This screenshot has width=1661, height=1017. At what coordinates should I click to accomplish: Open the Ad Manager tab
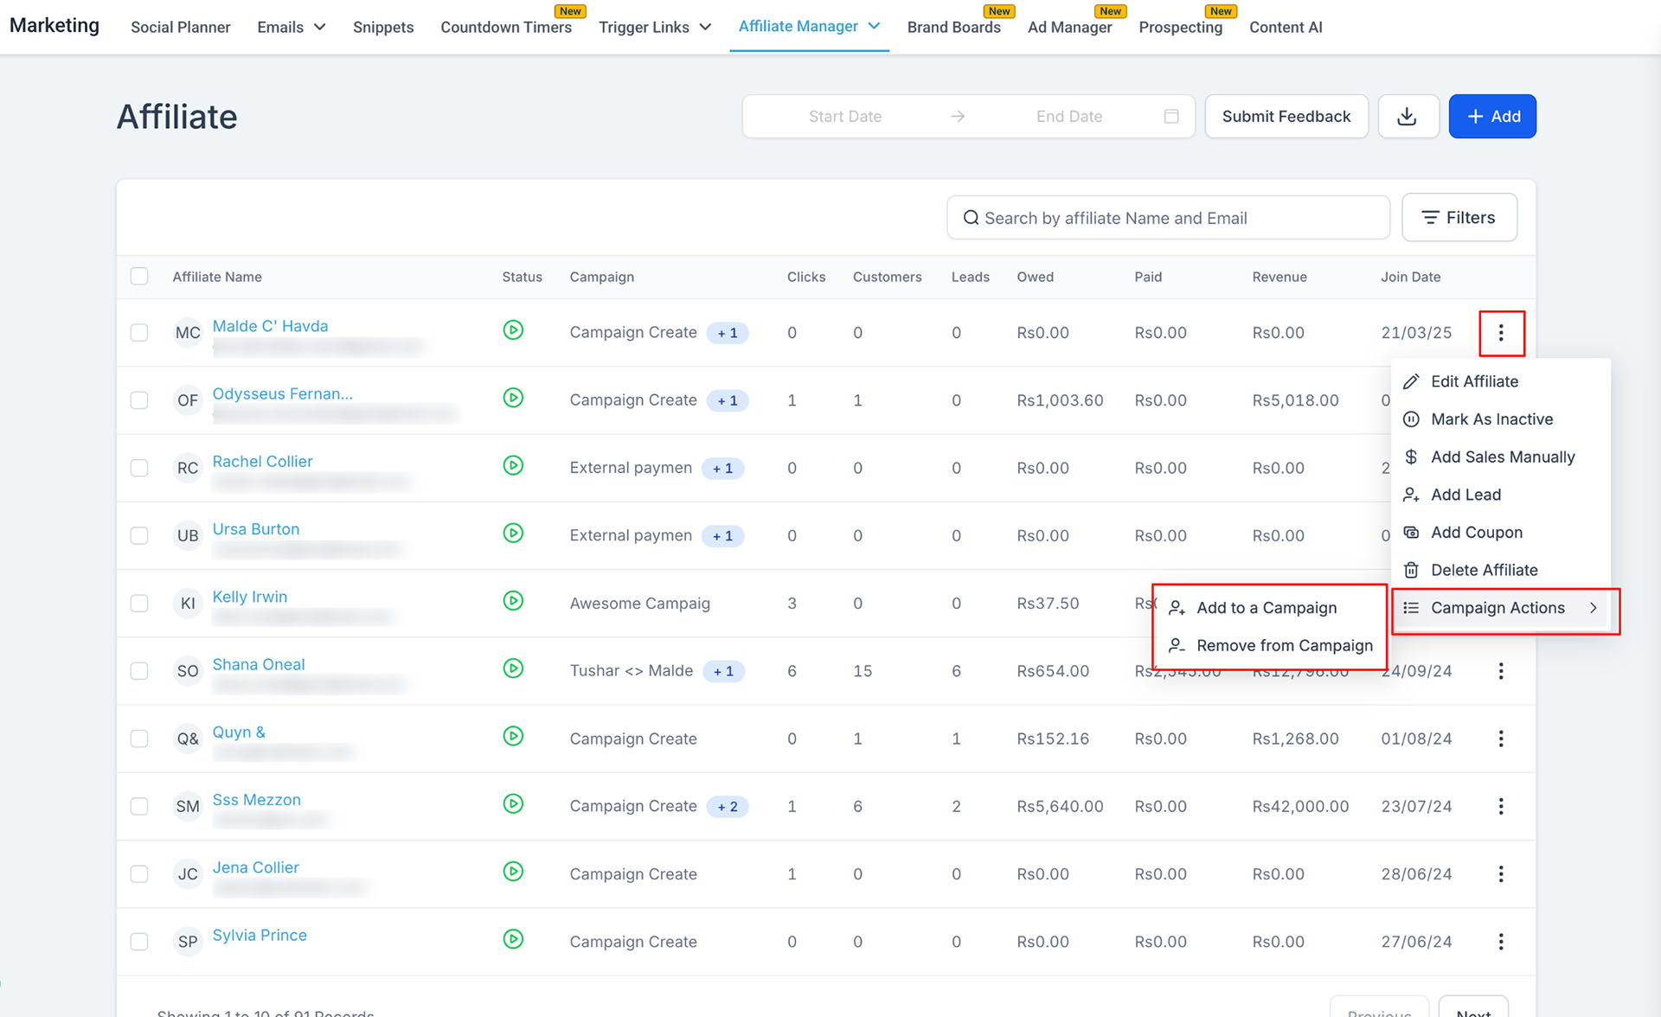coord(1069,27)
